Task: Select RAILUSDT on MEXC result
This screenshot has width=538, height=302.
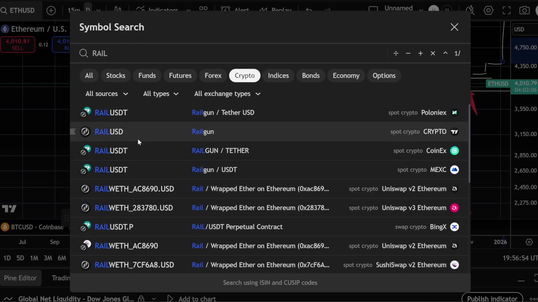Action: (269, 169)
